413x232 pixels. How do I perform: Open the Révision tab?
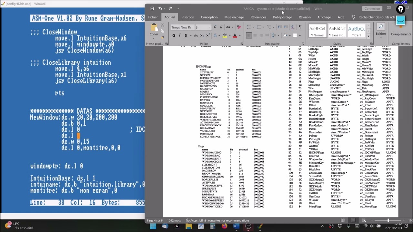pyautogui.click(x=305, y=17)
